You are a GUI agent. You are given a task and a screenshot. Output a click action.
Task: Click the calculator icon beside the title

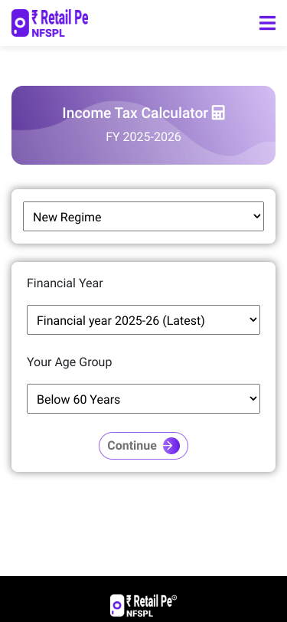(218, 113)
